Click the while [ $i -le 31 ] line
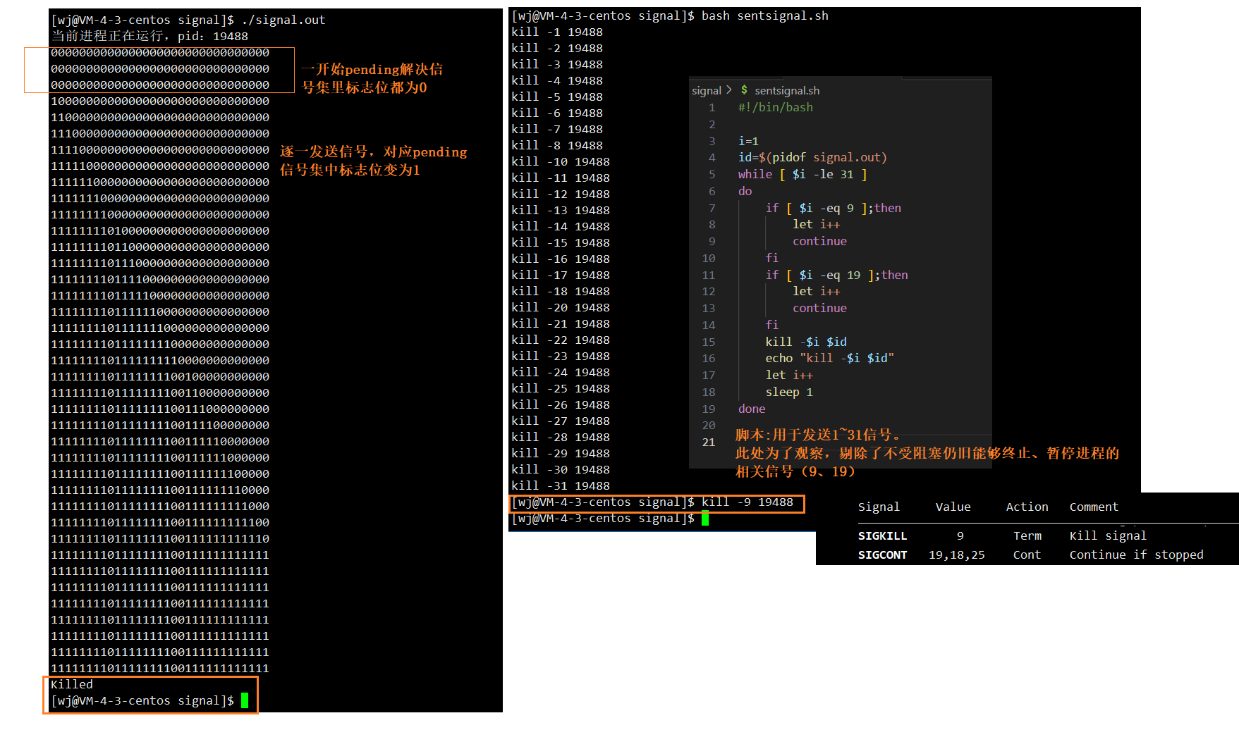Viewport: 1239px width, 749px height. [x=802, y=174]
